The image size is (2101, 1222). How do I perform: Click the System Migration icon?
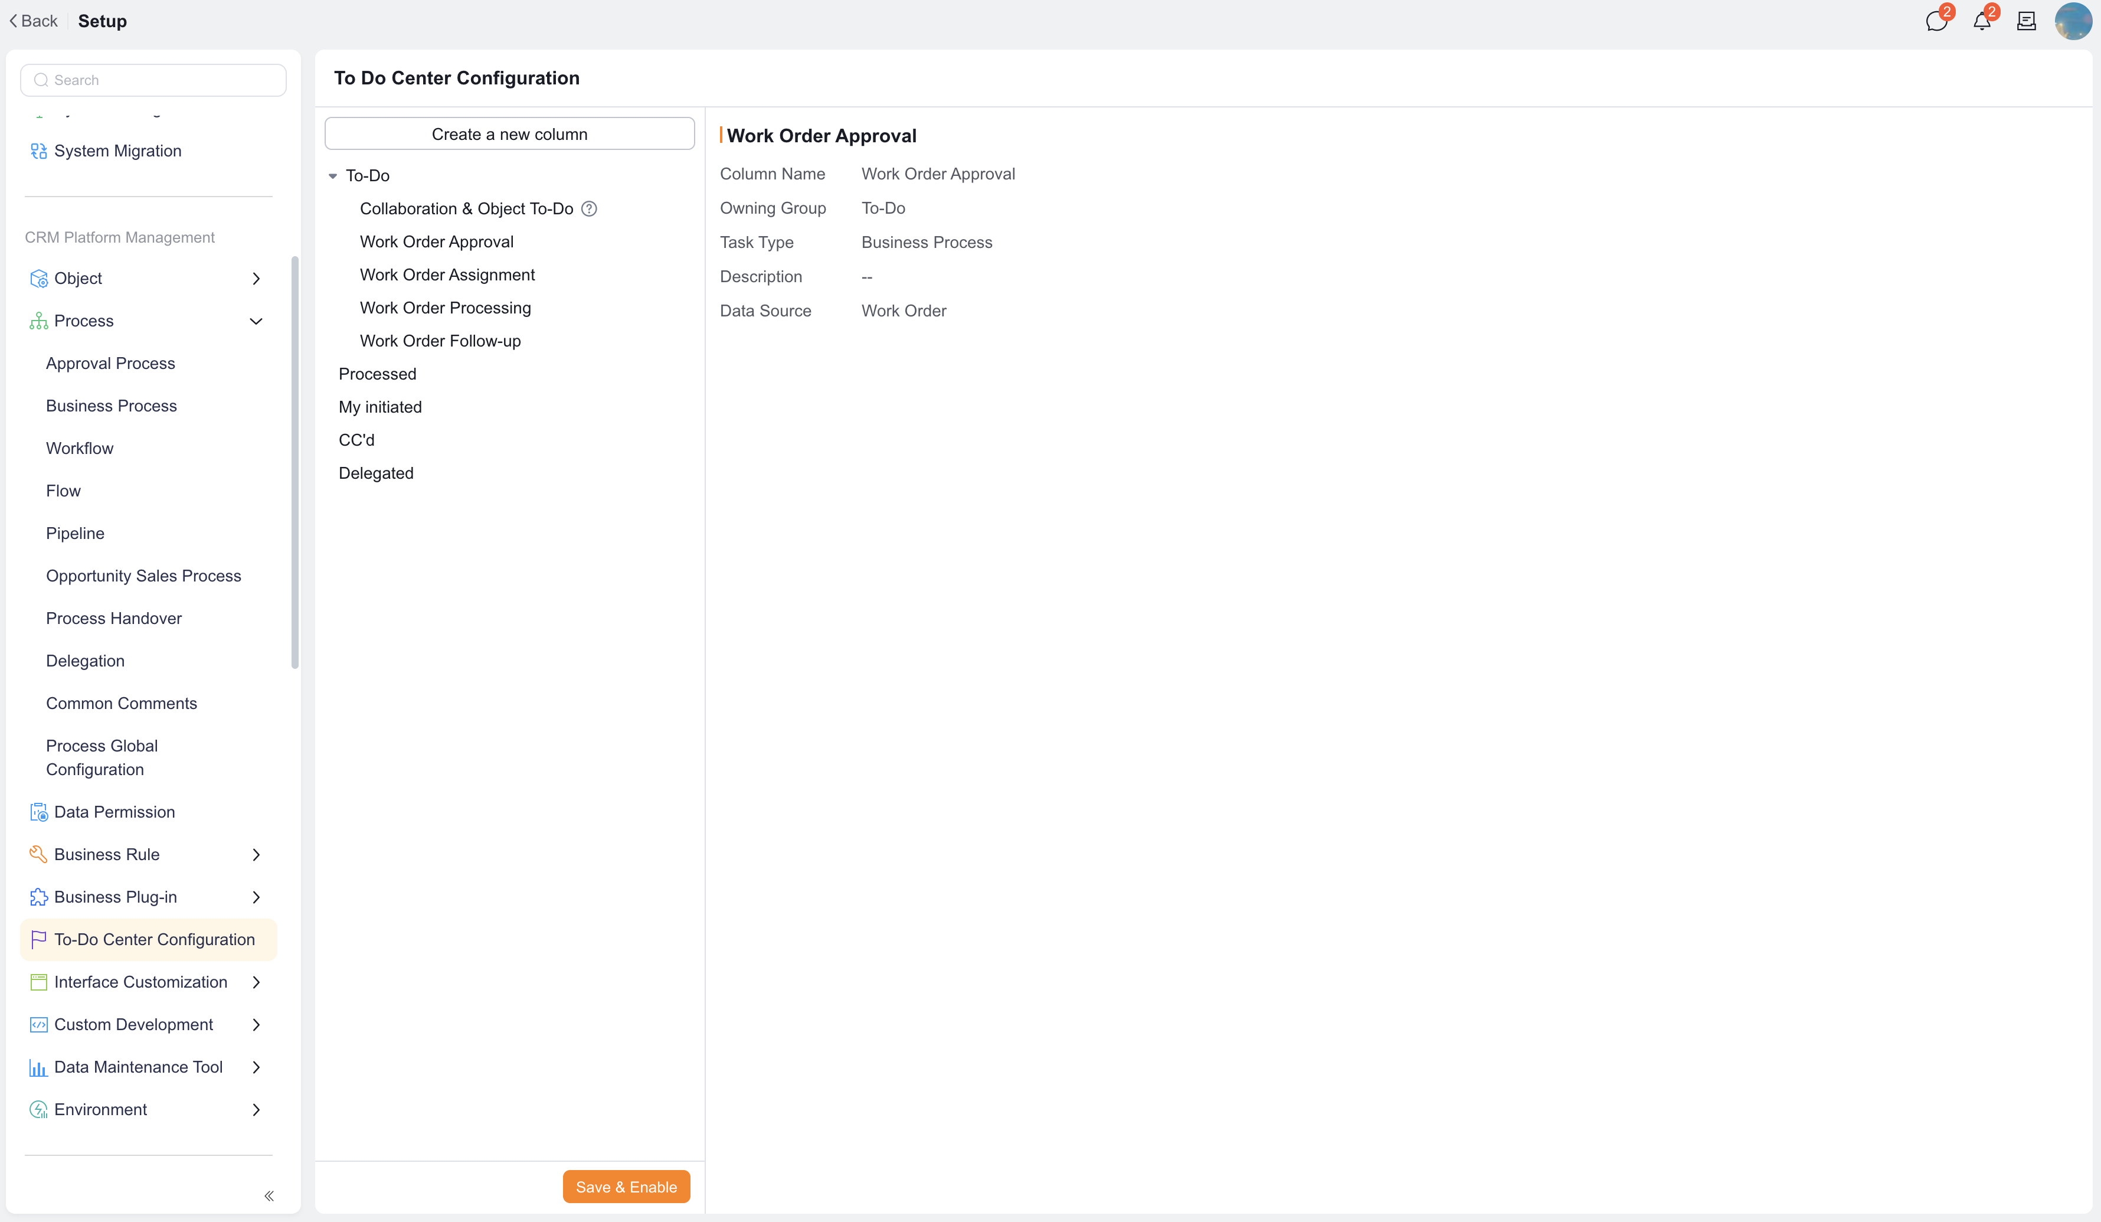click(38, 151)
